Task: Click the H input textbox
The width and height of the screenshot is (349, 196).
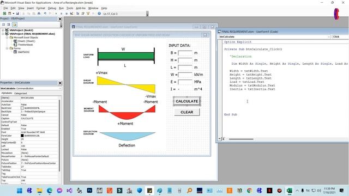Action: click(185, 60)
